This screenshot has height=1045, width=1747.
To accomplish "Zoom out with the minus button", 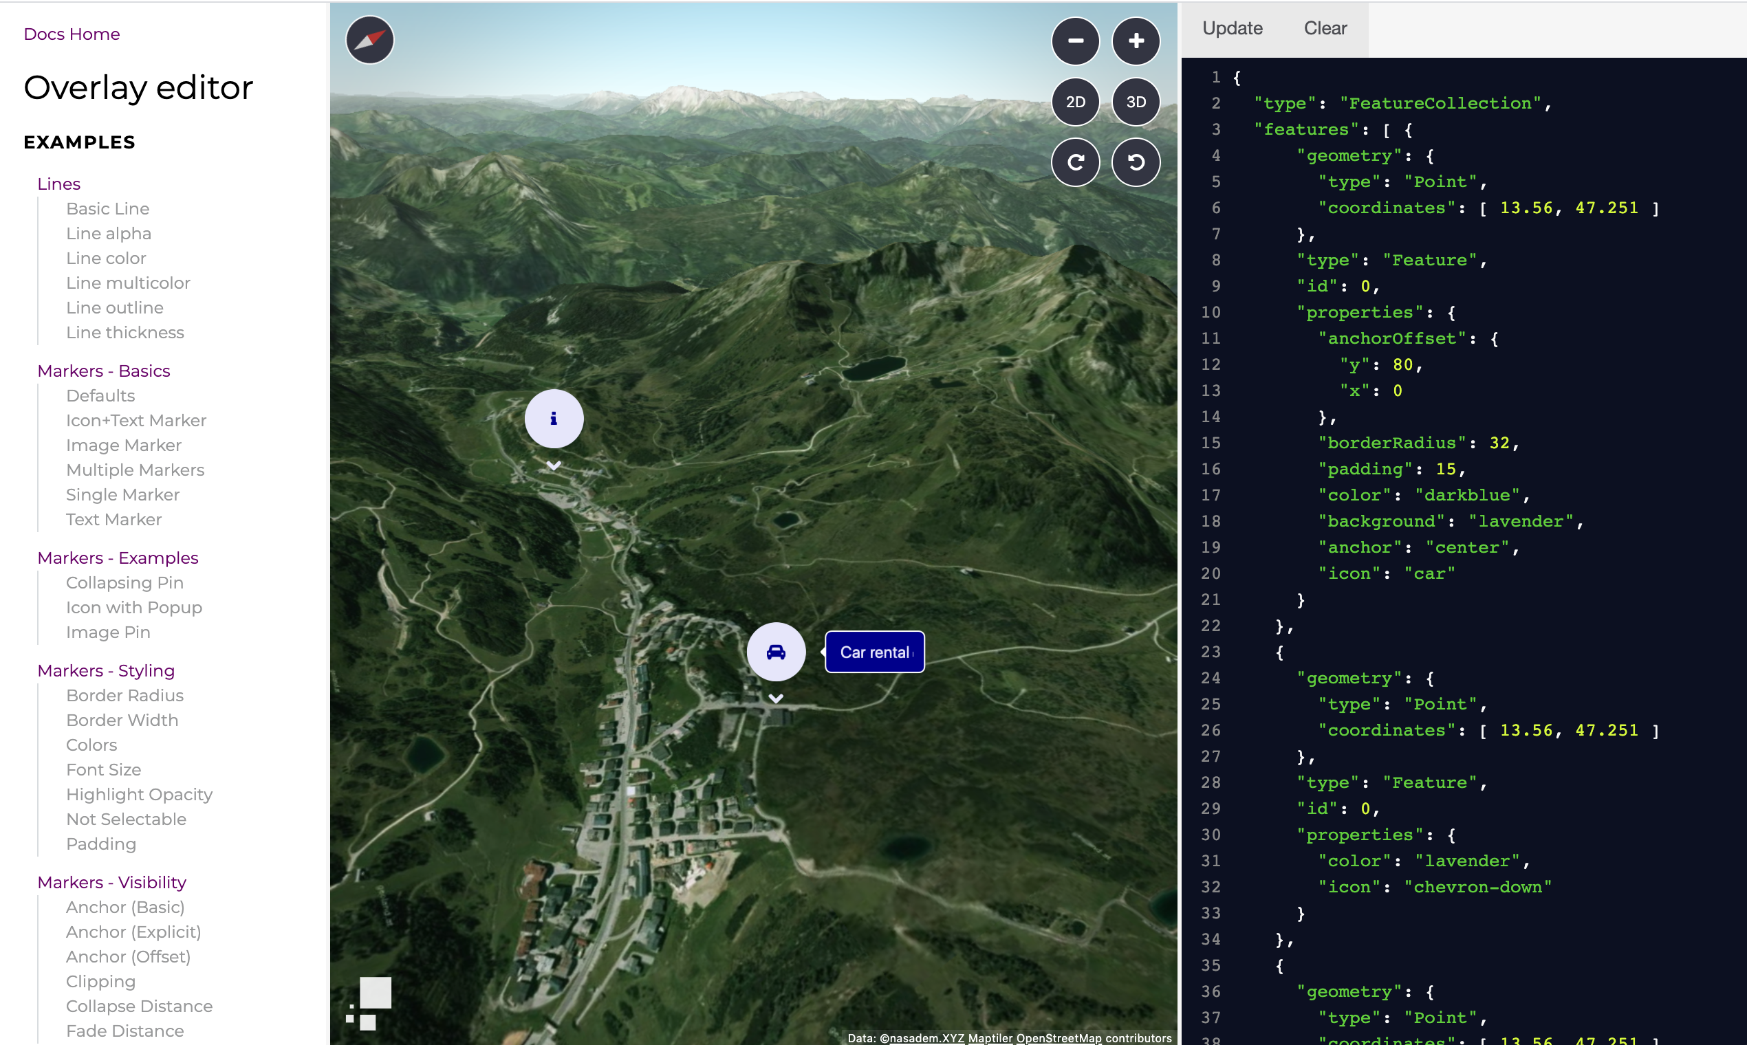I will tap(1075, 41).
